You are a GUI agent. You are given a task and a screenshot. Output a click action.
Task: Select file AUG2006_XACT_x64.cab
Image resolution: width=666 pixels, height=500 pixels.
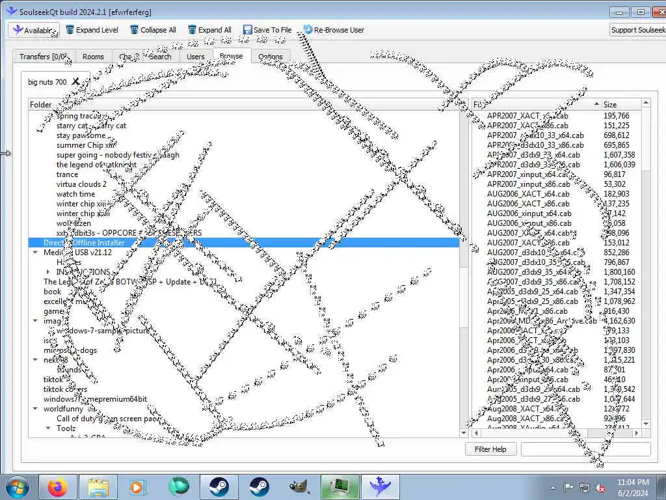tap(528, 194)
